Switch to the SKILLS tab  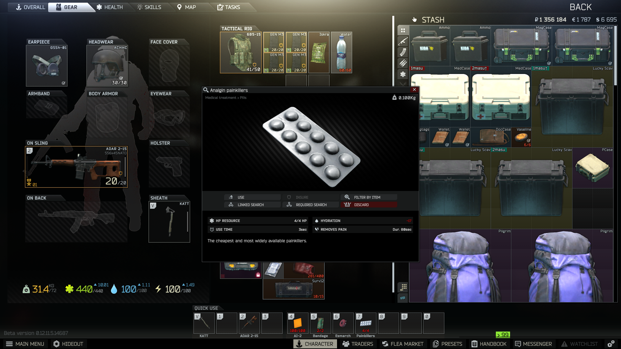(149, 7)
